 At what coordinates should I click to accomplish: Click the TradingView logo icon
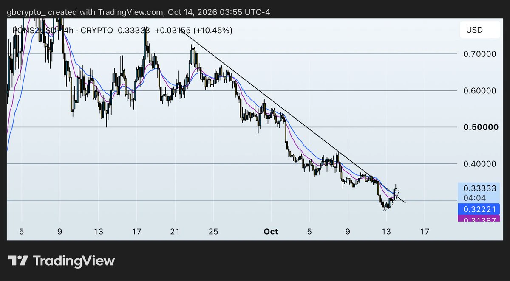[x=18, y=260]
